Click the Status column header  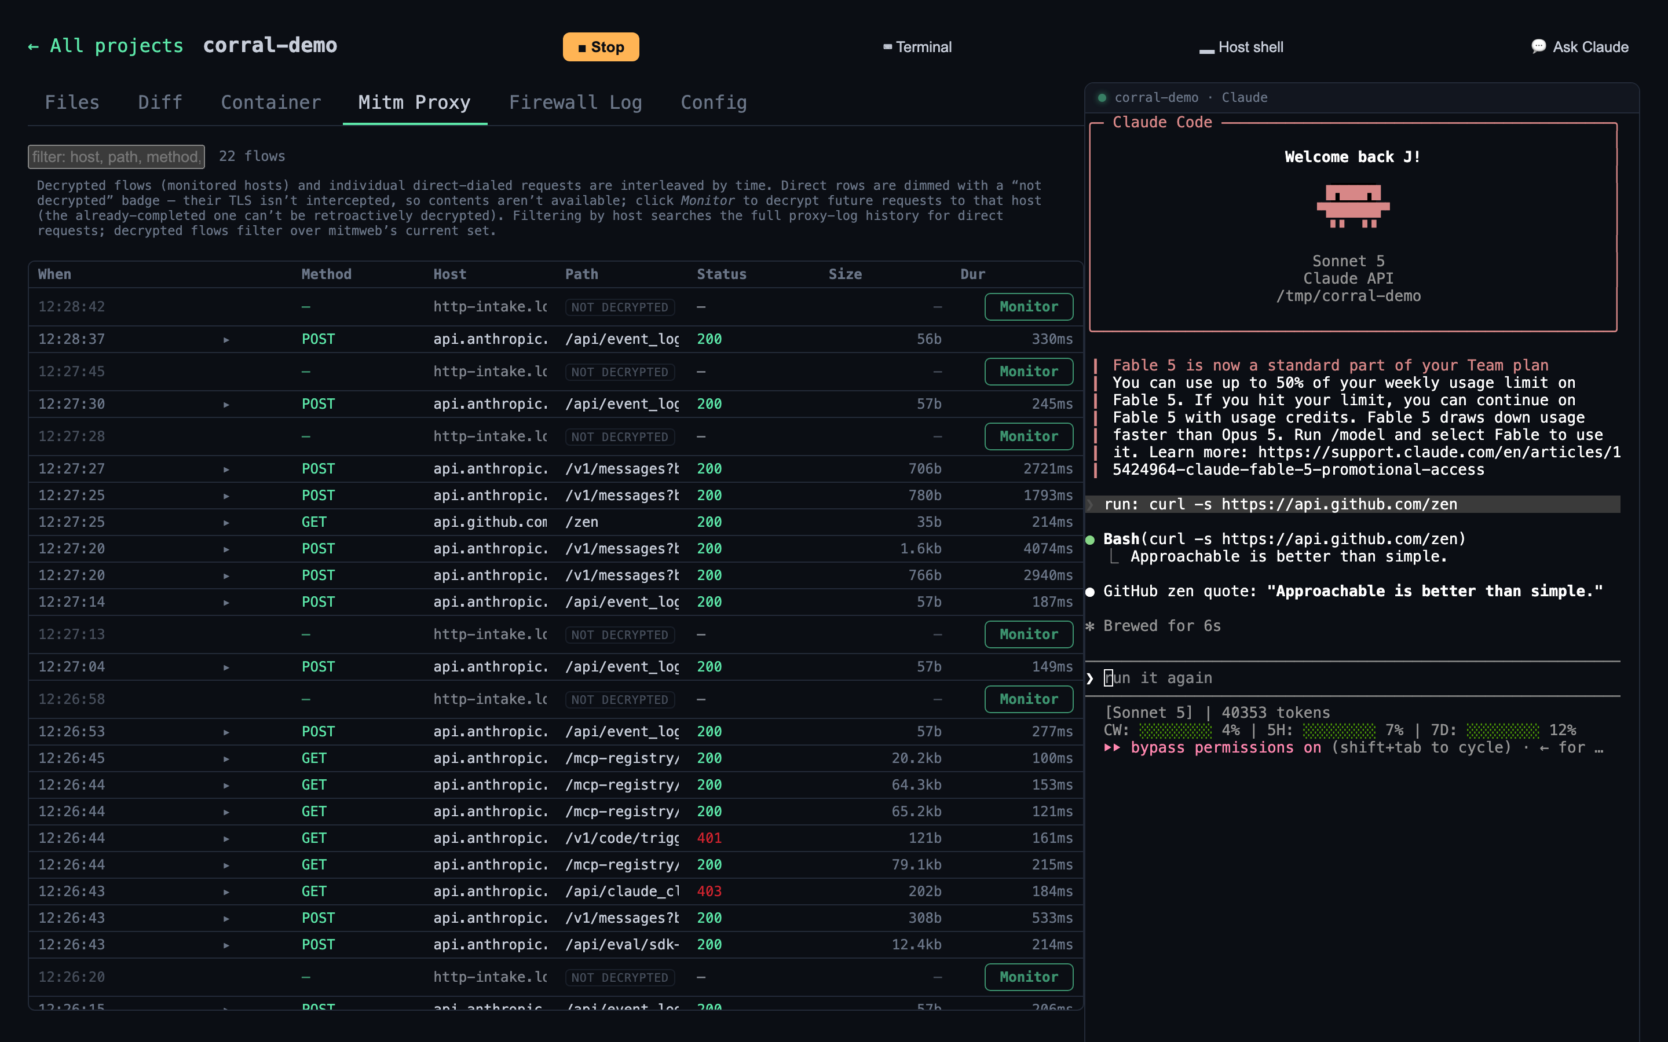pyautogui.click(x=722, y=274)
